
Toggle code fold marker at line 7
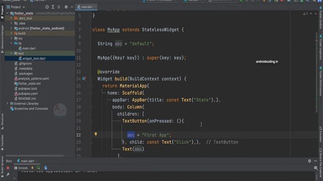coord(91,30)
